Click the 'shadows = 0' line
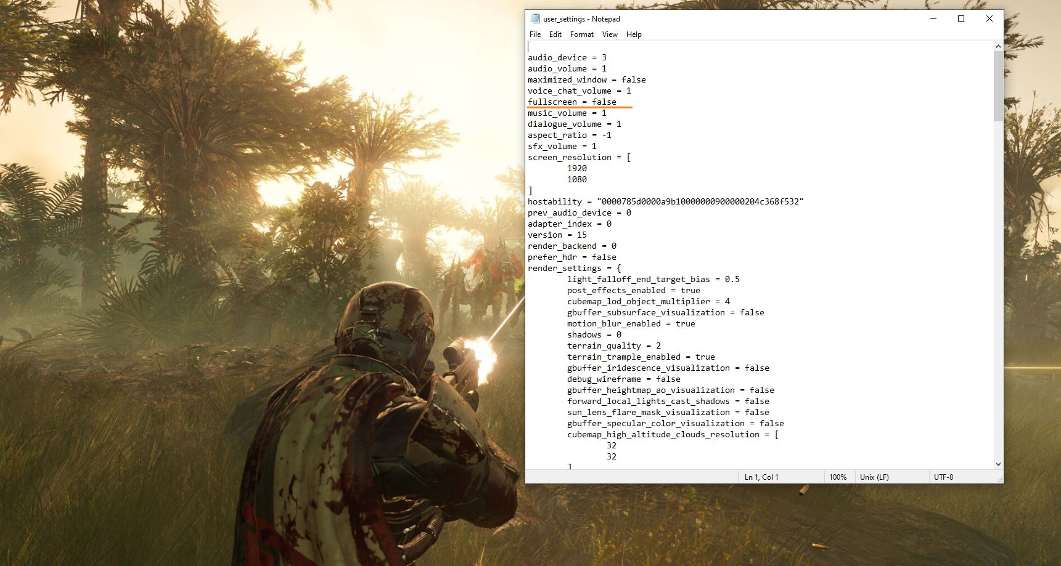This screenshot has height=566, width=1061. click(594, 334)
